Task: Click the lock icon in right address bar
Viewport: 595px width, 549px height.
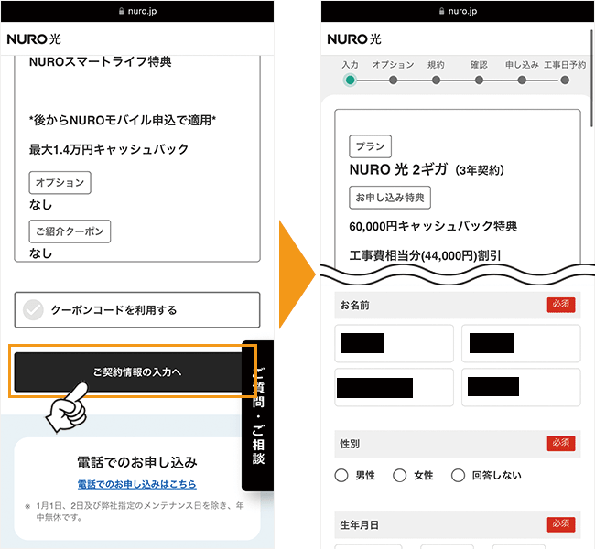Action: pos(442,11)
